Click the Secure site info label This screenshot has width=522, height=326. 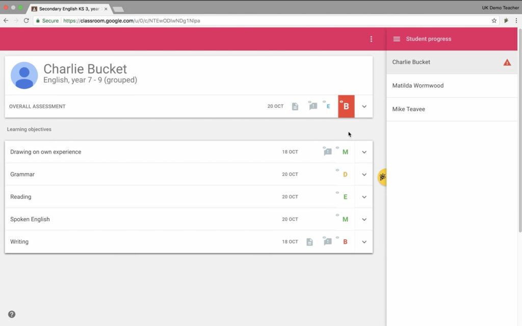pyautogui.click(x=47, y=20)
